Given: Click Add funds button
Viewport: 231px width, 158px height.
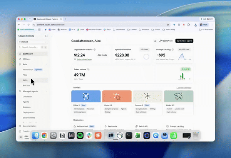Looking at the screenshot, I should click(x=102, y=55).
